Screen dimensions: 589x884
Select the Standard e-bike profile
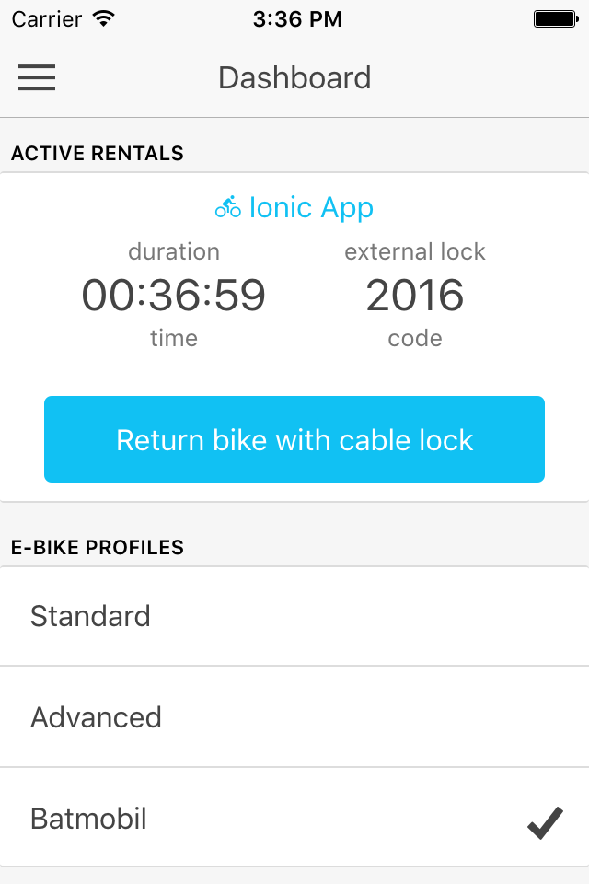click(x=294, y=616)
